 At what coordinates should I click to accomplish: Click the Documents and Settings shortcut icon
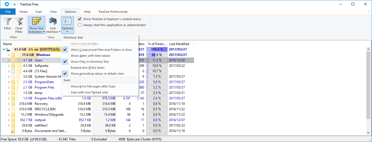(x=13, y=131)
